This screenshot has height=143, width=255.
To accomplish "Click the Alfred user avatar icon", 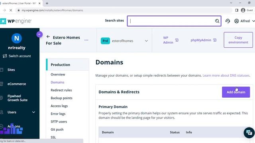I will [x=236, y=21].
